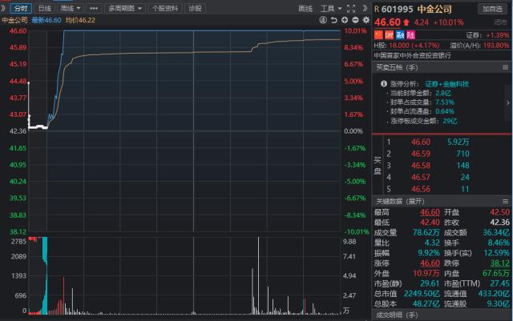
Task: Click the 中金公司 stock title in the header
Action: pos(434,9)
